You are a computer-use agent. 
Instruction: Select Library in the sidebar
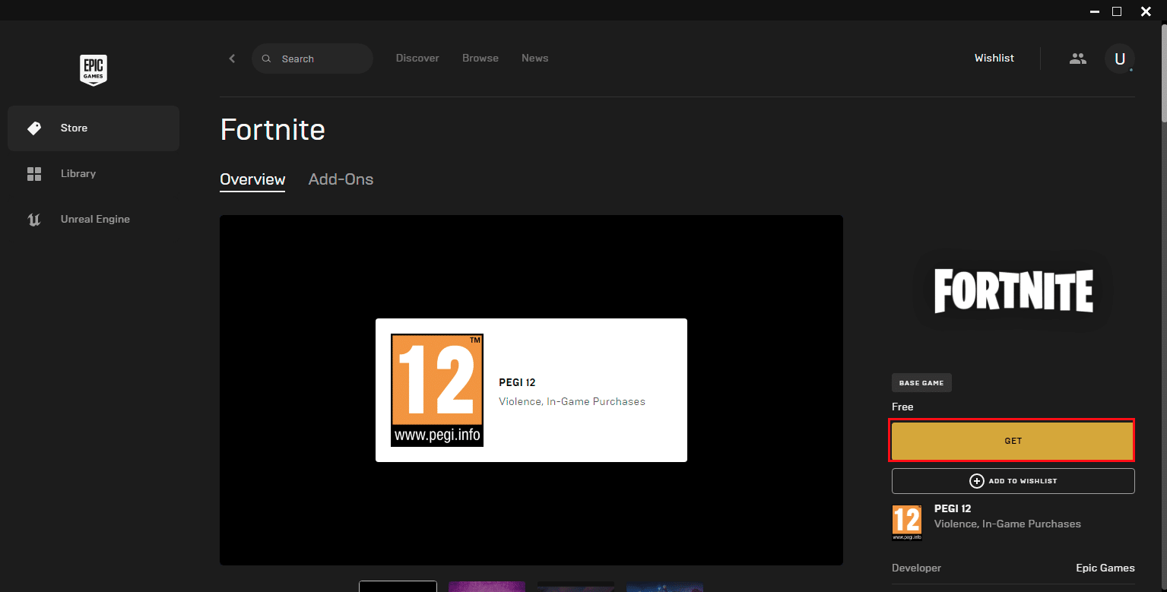click(94, 174)
